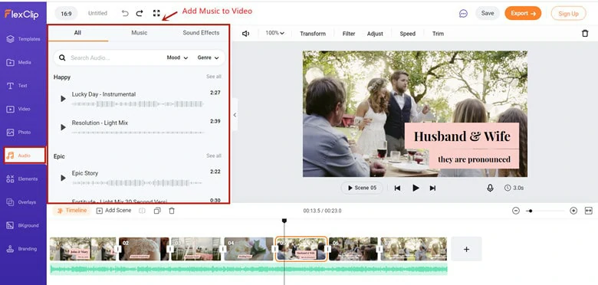Click the green audio waveform track
This screenshot has width=598, height=285.
248,269
